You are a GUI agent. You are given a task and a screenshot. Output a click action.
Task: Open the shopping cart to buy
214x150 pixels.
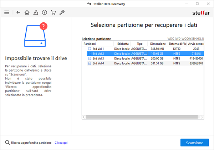(53, 12)
